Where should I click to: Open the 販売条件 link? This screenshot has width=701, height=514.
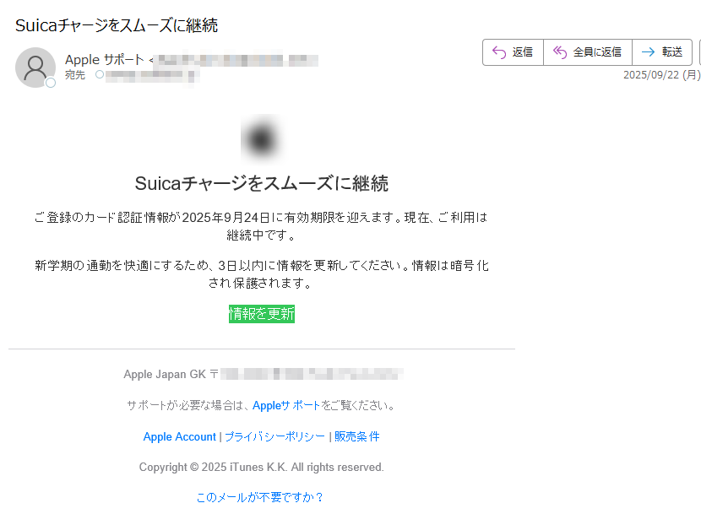(x=357, y=436)
